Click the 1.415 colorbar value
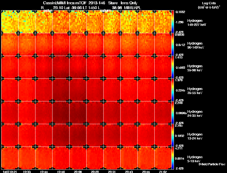 pos(179,57)
